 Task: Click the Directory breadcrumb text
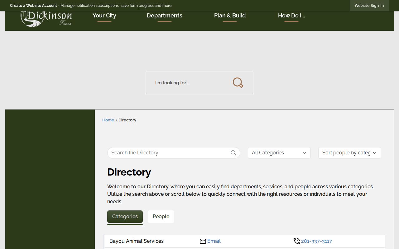tap(127, 120)
